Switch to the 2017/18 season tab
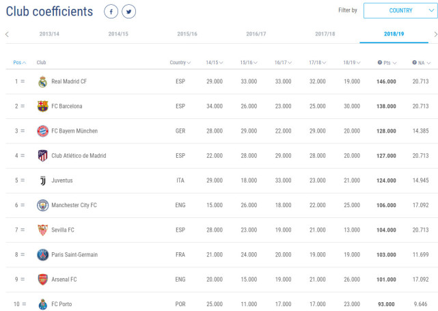The height and width of the screenshot is (311, 438). 325,33
